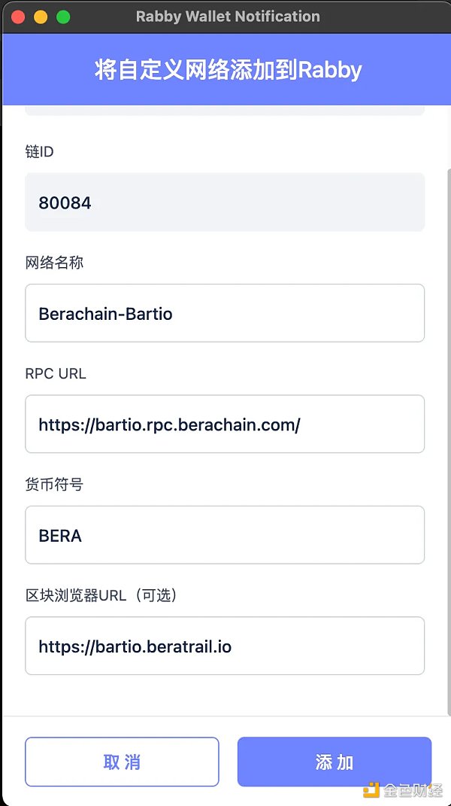Image resolution: width=451 pixels, height=806 pixels.
Task: Click the 取消 button to cancel
Action: click(x=122, y=762)
